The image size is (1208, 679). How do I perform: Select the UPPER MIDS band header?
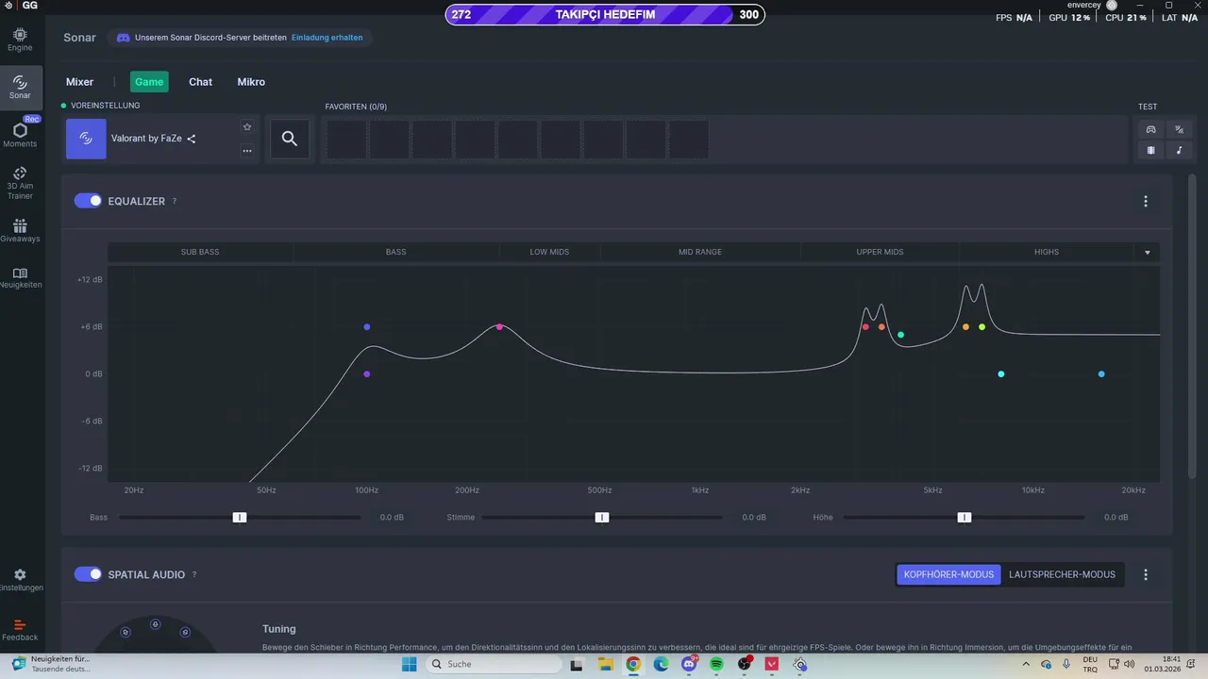[880, 252]
